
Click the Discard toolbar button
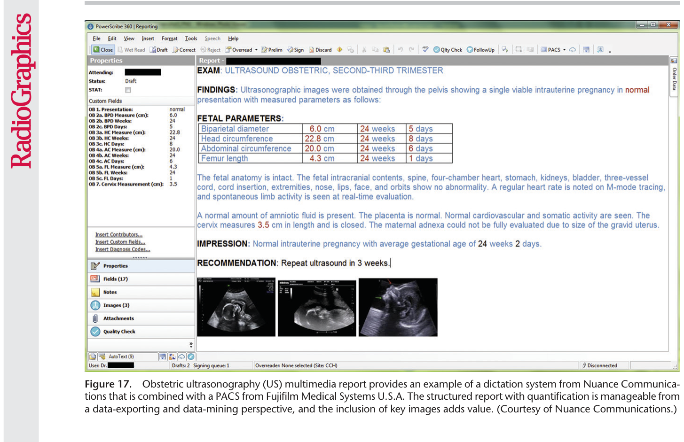[320, 49]
